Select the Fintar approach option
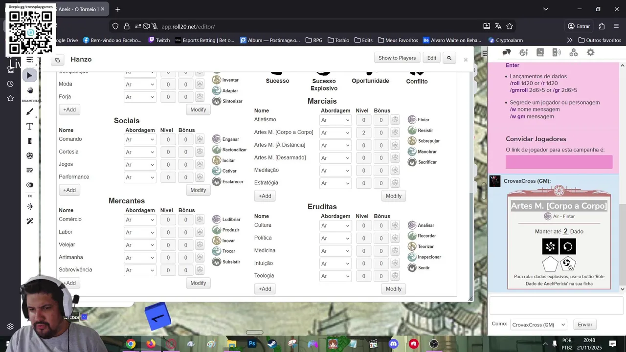 (419, 120)
